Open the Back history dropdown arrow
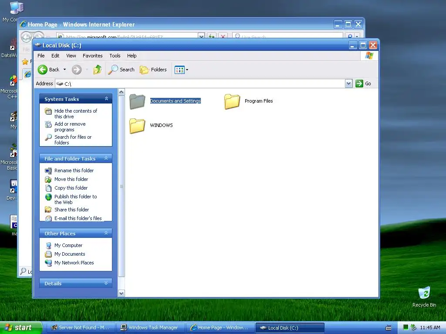The height and width of the screenshot is (334, 446). pyautogui.click(x=64, y=70)
